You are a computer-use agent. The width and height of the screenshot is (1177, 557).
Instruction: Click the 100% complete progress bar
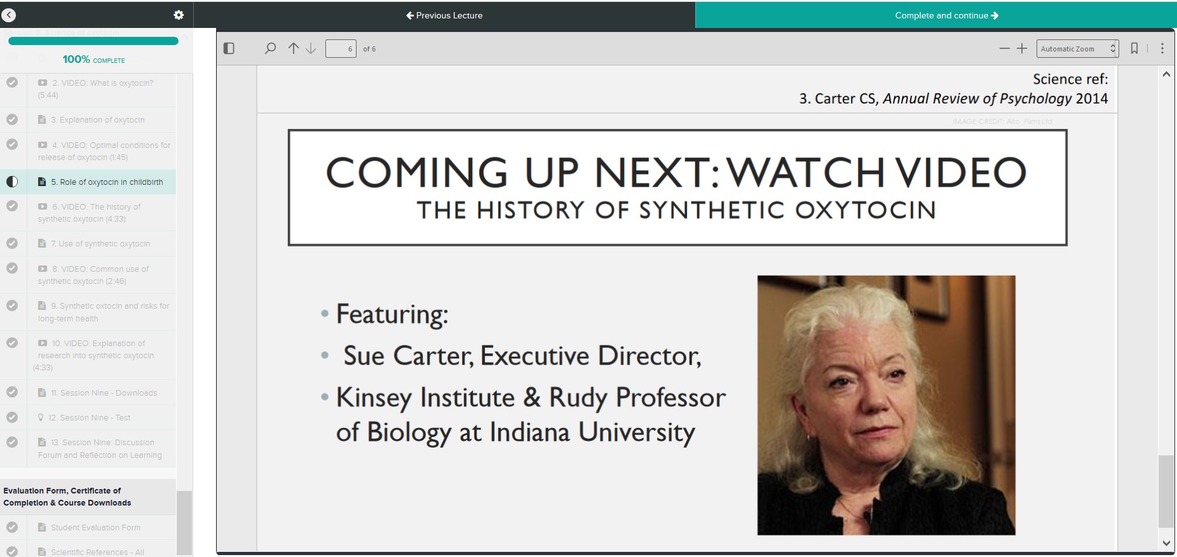pyautogui.click(x=93, y=41)
